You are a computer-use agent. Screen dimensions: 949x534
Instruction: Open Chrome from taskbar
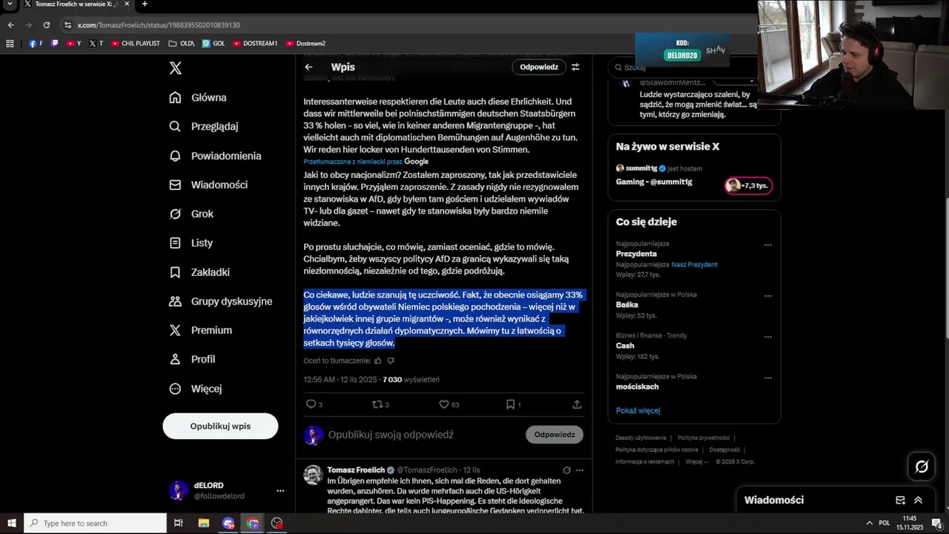coord(253,523)
